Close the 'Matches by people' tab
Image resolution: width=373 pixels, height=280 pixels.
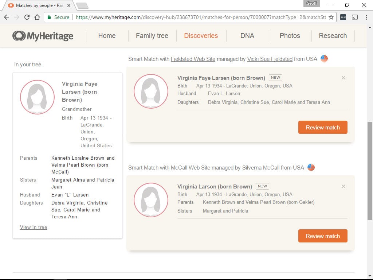pyautogui.click(x=69, y=5)
